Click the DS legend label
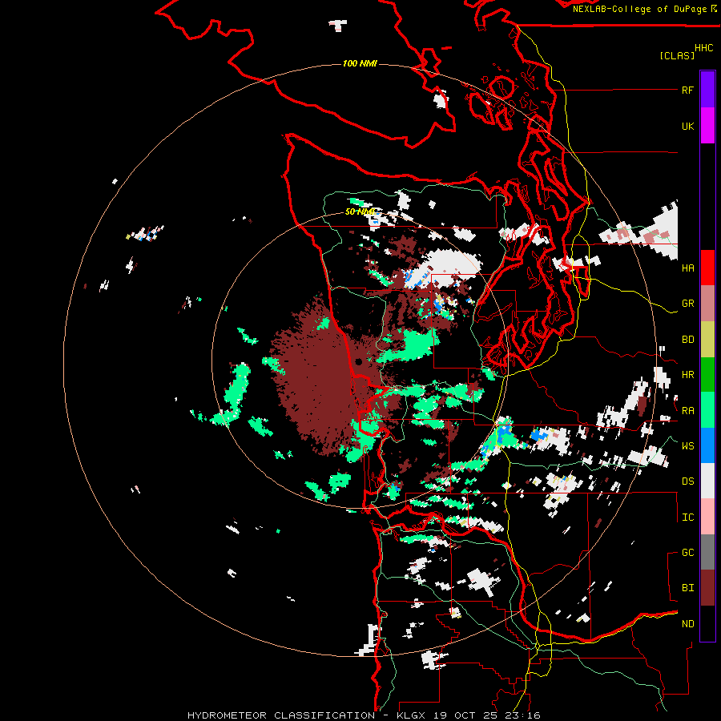Viewport: 721px width, 721px height. (687, 481)
